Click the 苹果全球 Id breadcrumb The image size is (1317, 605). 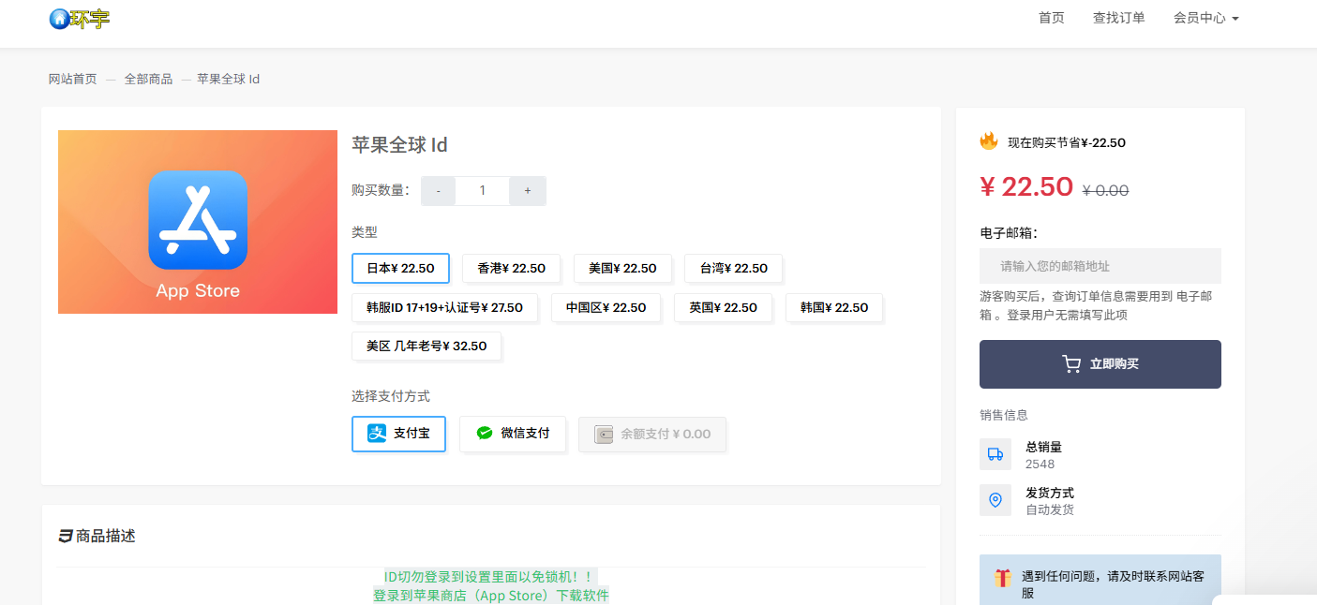tap(228, 79)
